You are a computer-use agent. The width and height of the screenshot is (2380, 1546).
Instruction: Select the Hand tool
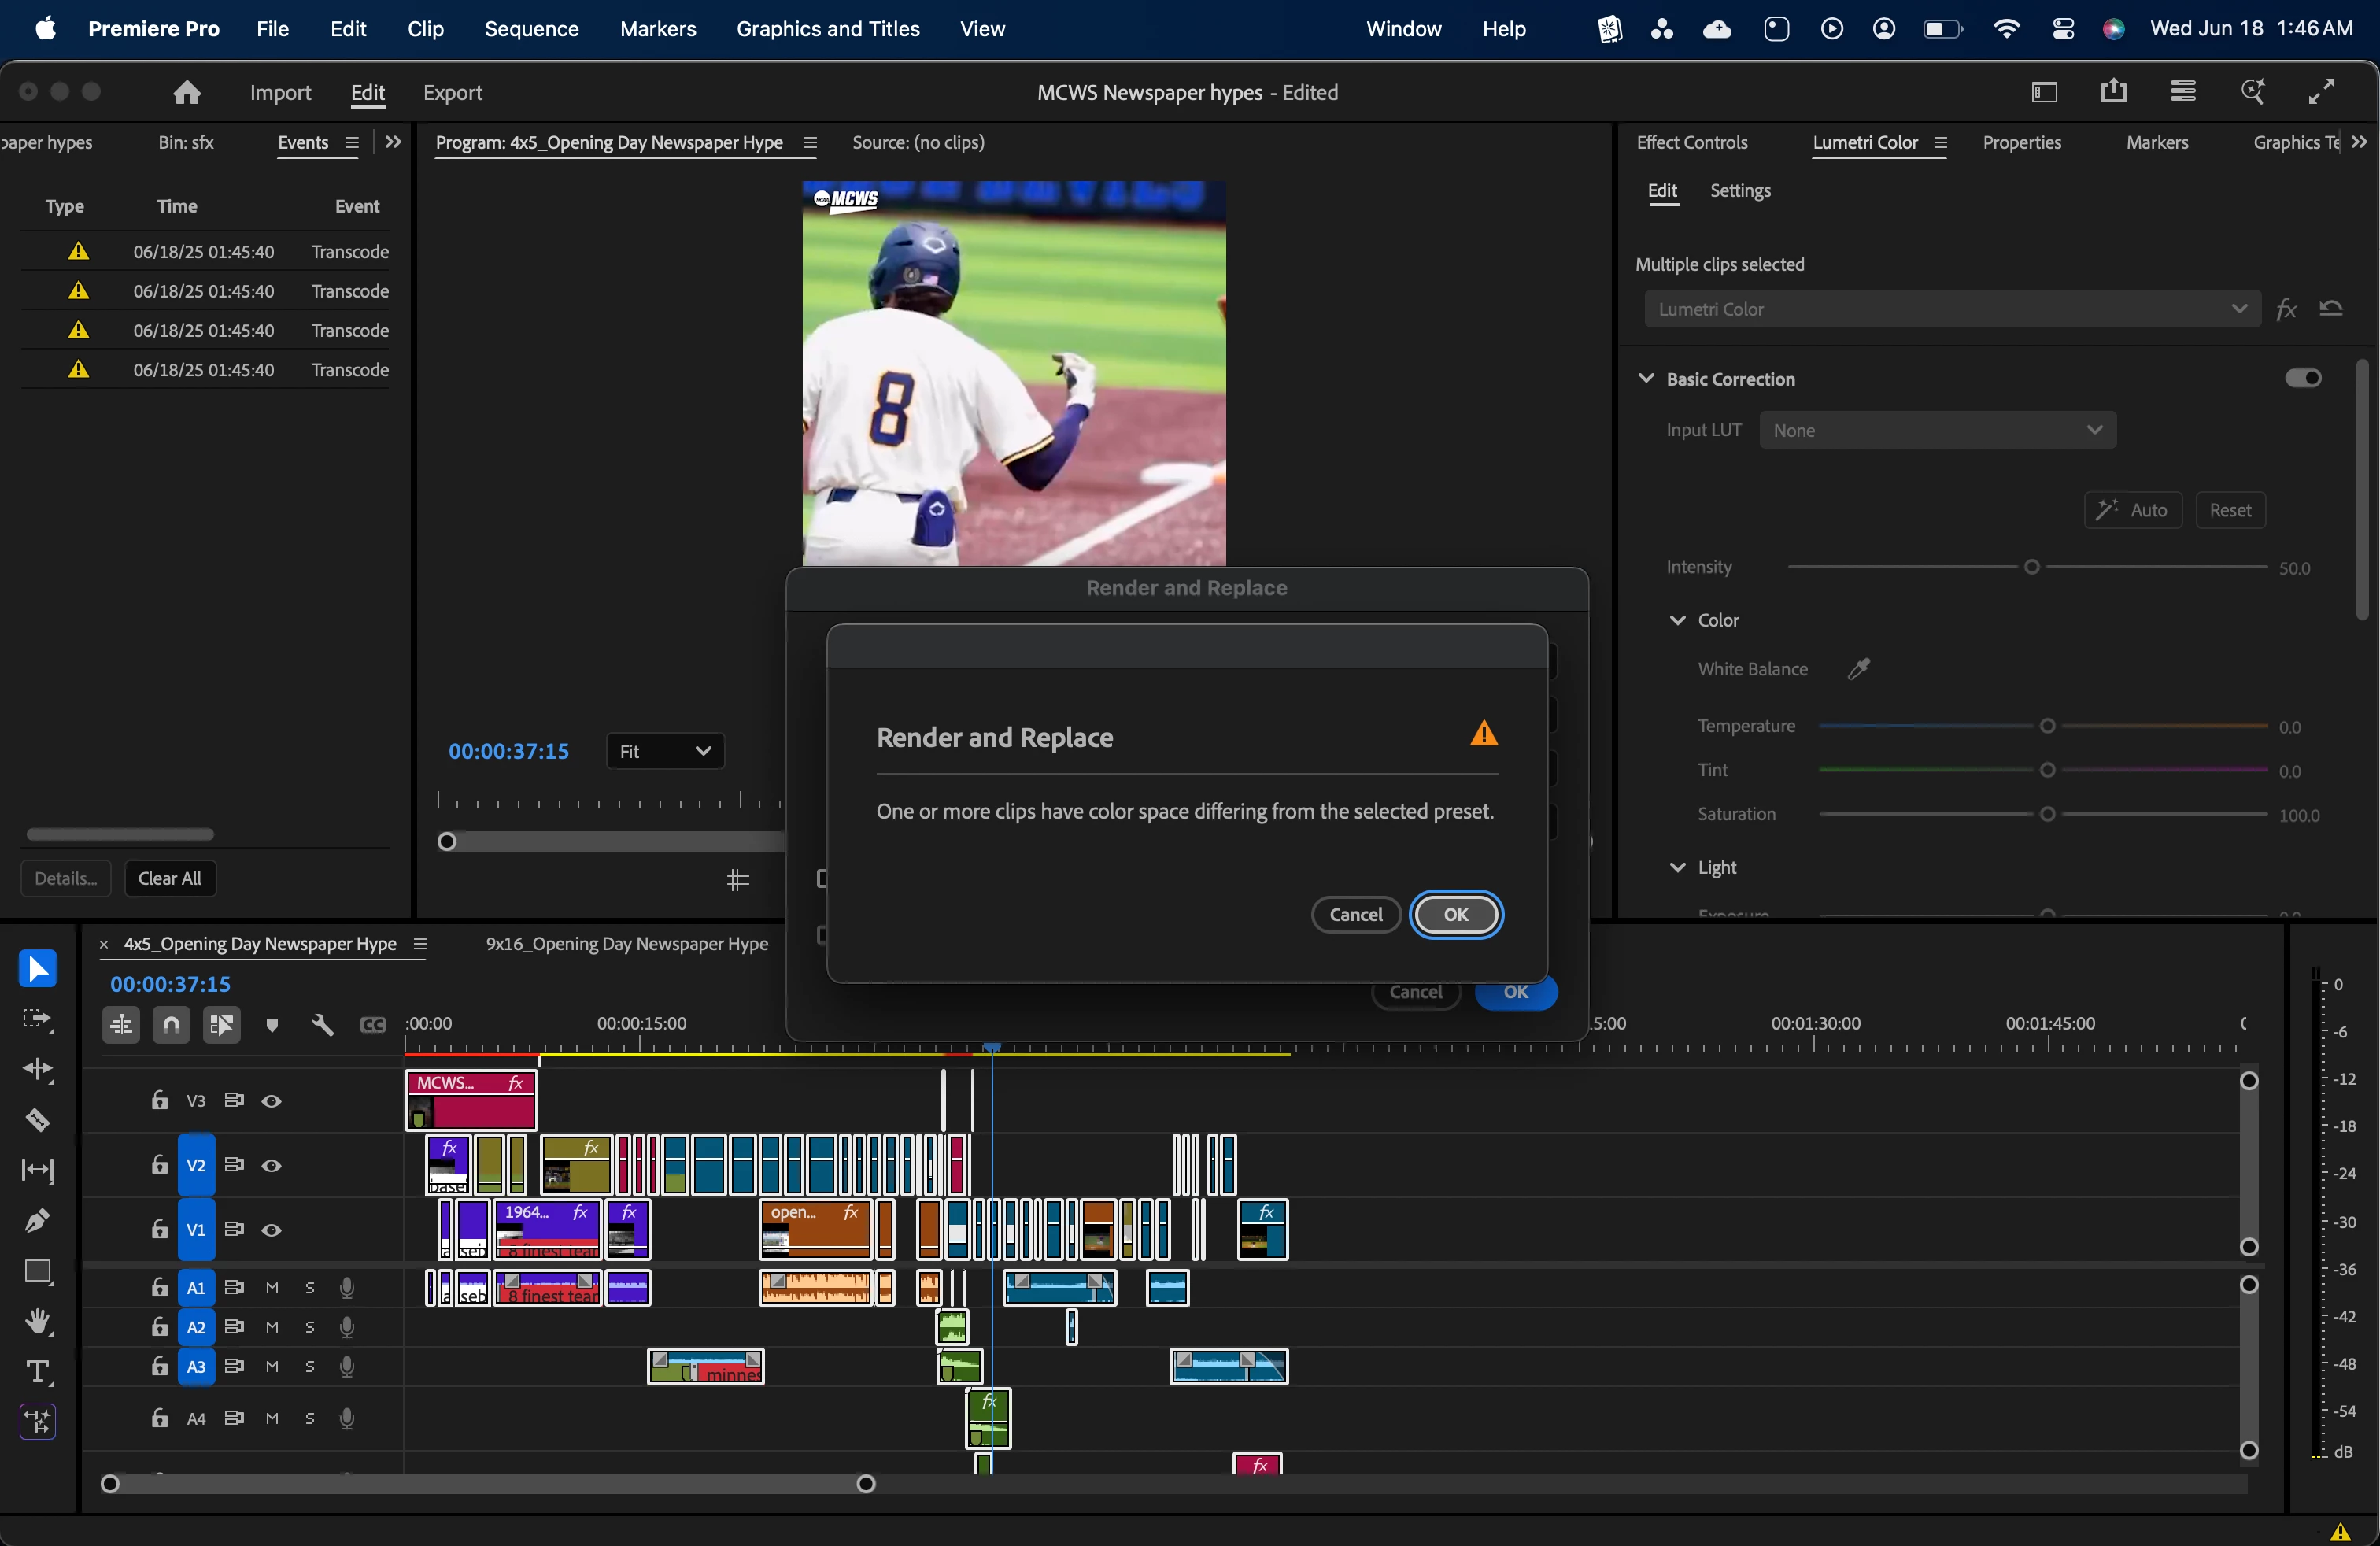pos(37,1321)
